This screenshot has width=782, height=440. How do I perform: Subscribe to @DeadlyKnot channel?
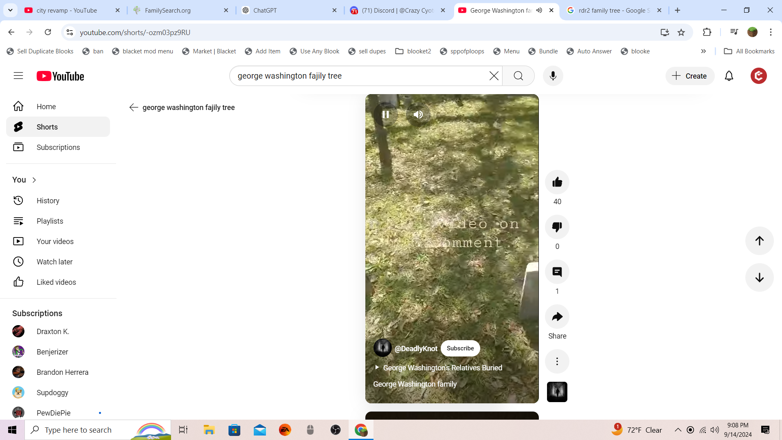pyautogui.click(x=460, y=348)
